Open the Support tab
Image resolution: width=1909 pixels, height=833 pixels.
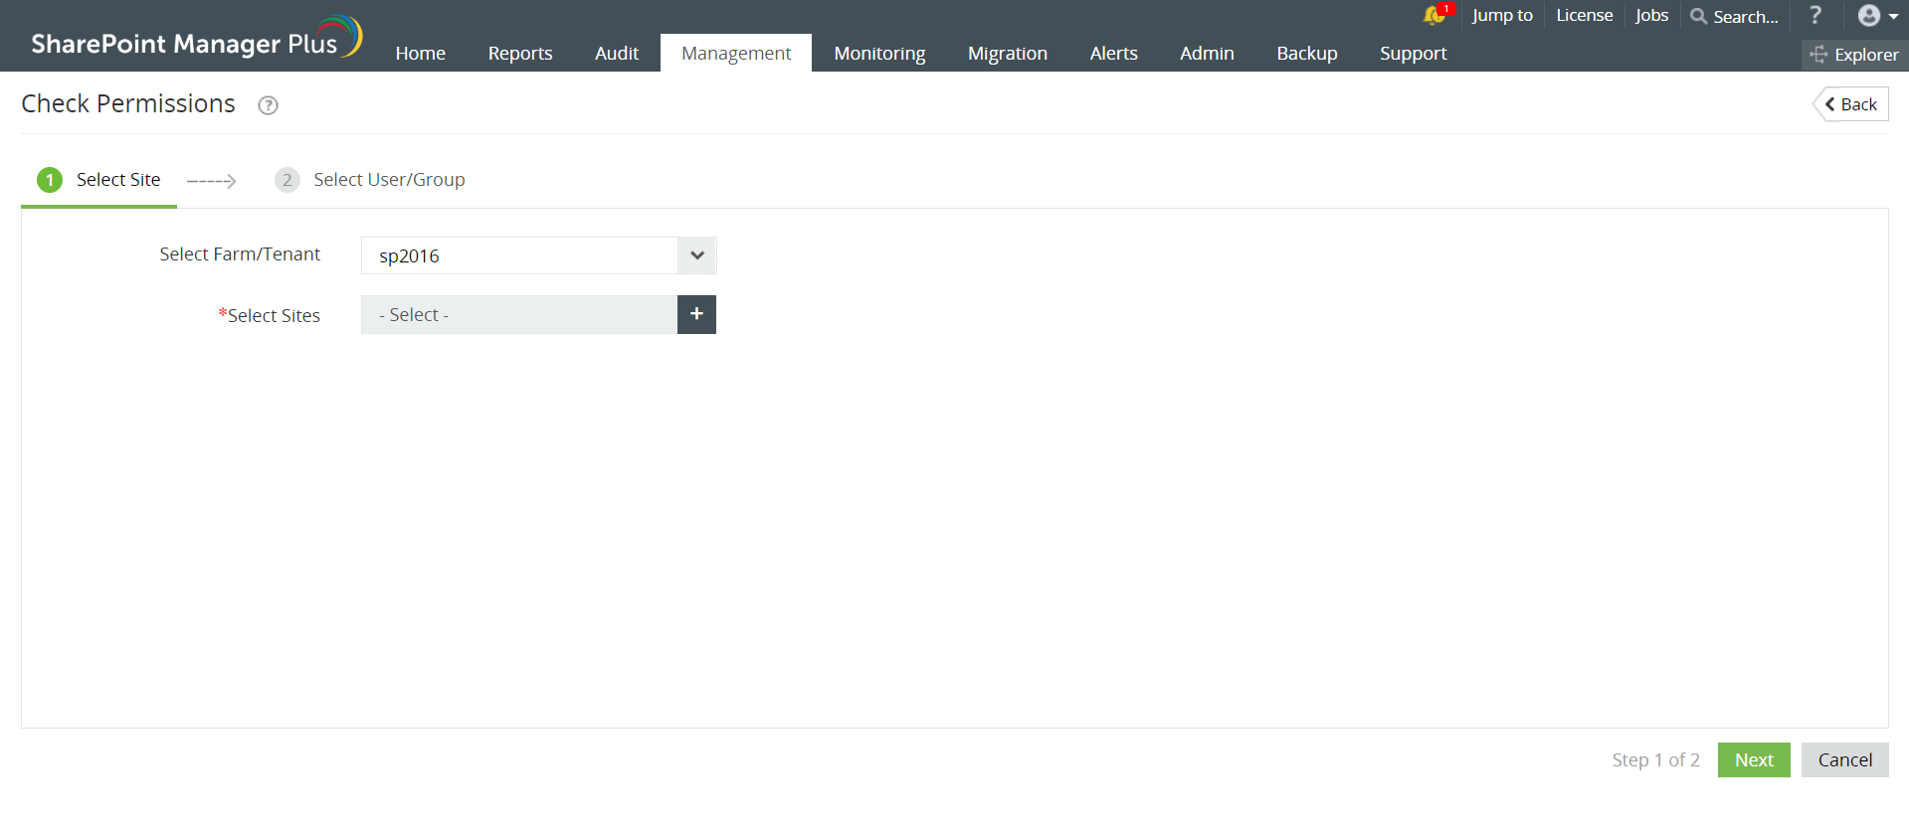click(x=1413, y=54)
